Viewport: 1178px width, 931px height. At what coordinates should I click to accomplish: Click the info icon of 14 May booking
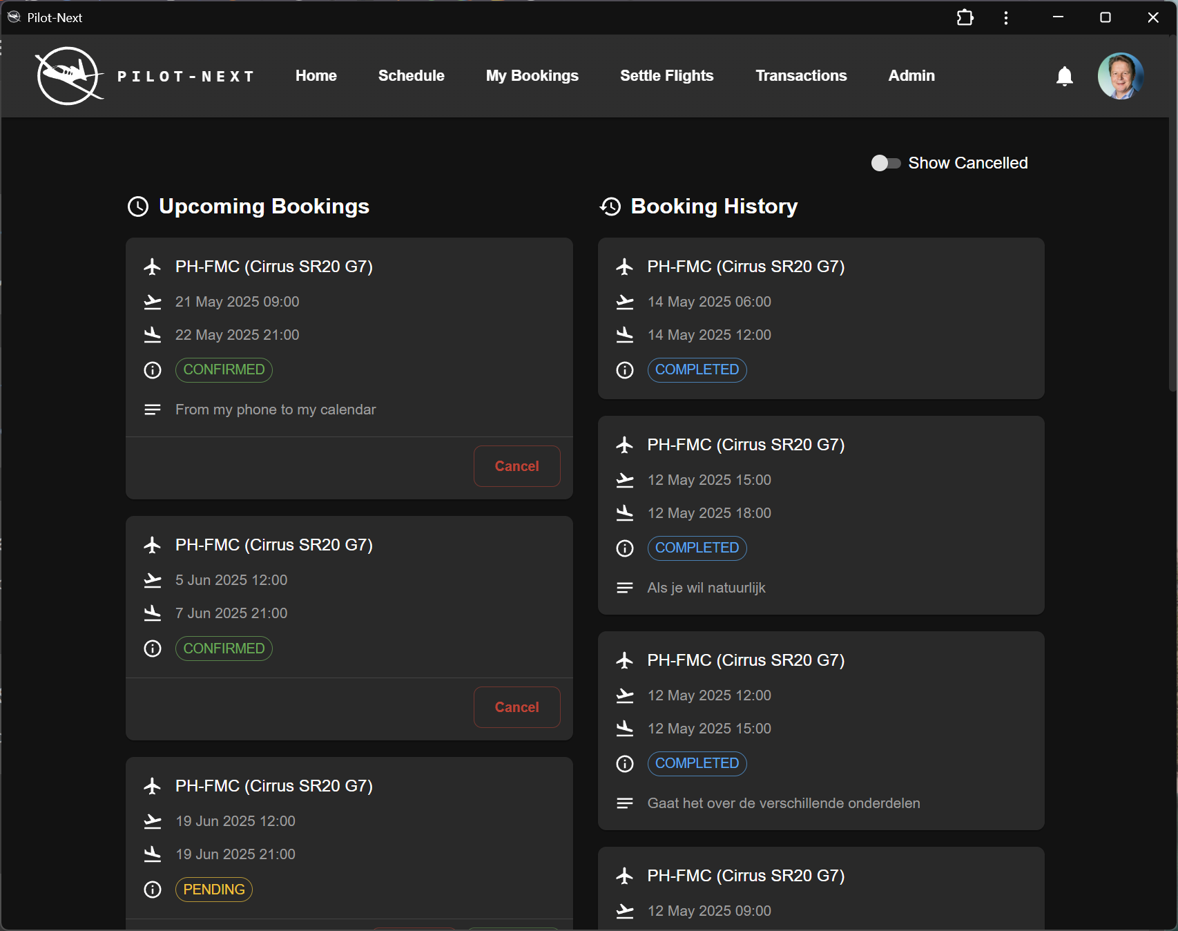[624, 370]
